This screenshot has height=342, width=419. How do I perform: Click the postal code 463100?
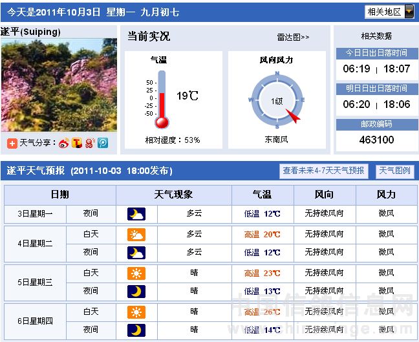376,140
